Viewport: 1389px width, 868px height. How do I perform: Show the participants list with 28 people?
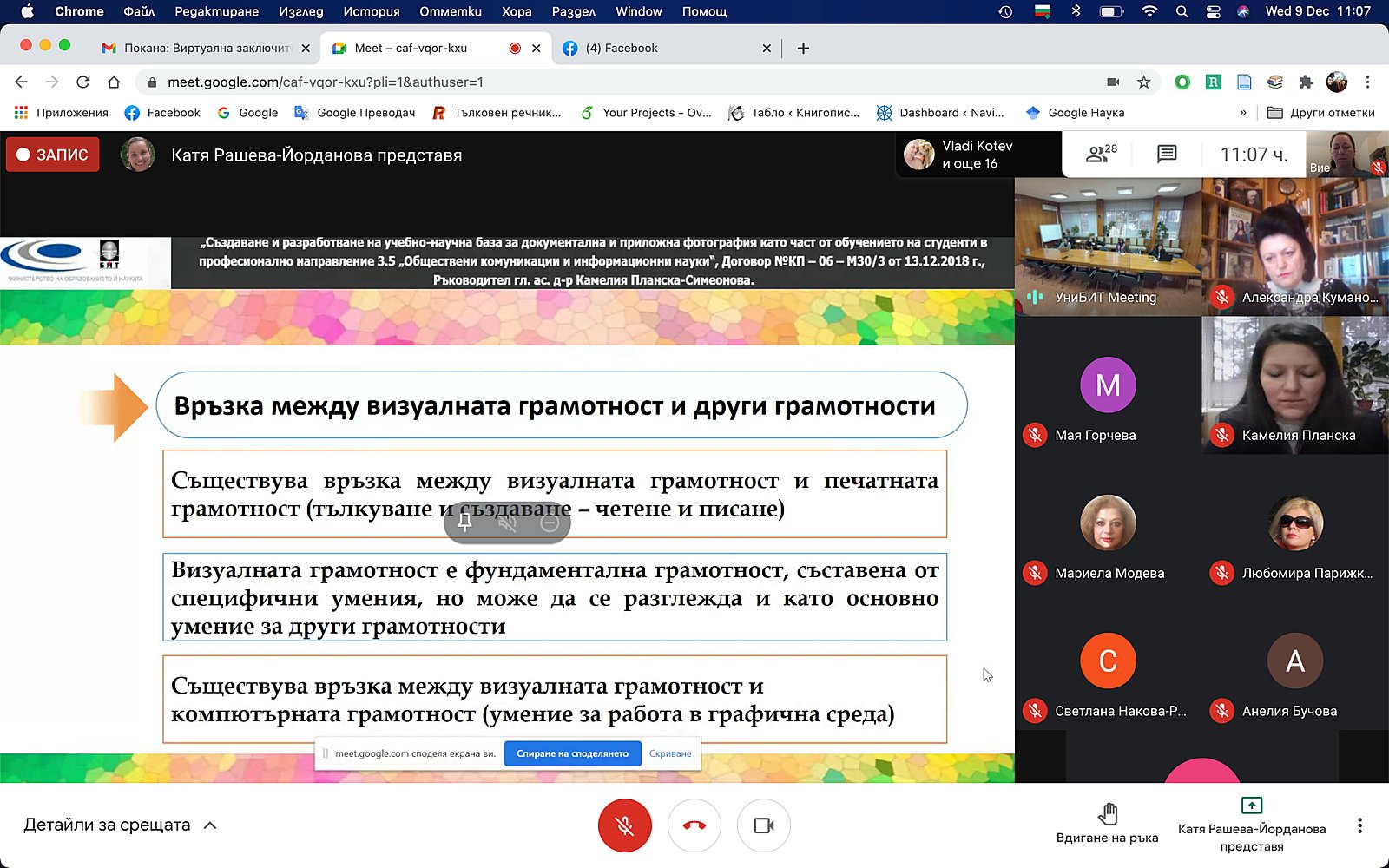[1101, 155]
